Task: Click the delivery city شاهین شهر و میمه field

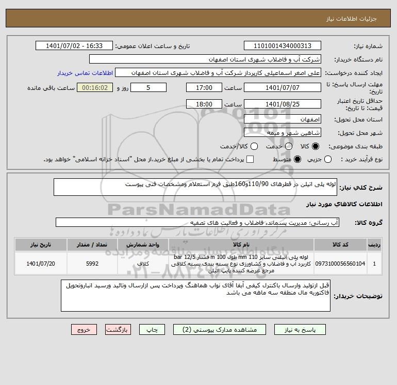Action: pos(283,132)
